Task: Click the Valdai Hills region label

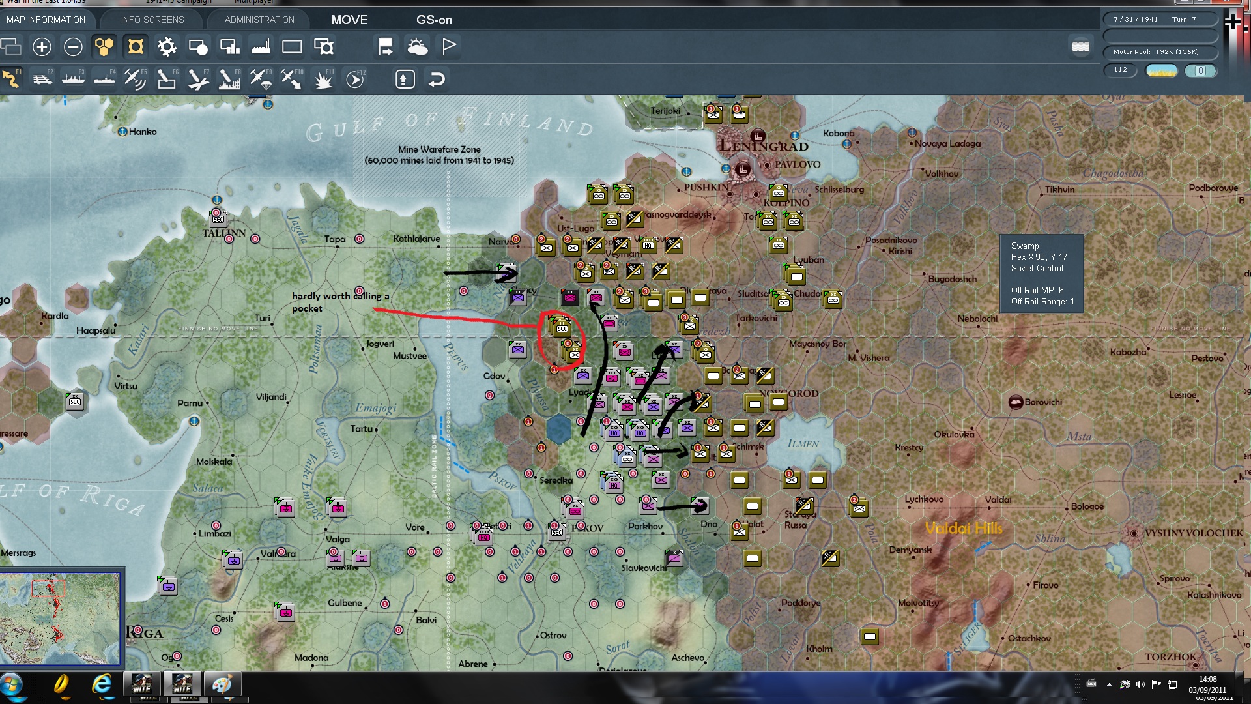Action: tap(964, 528)
